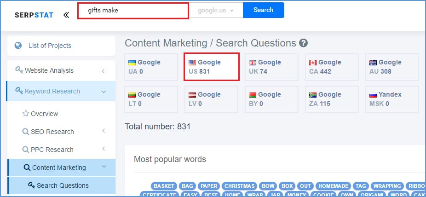Expand the SEO Research submenu

[x=103, y=132]
